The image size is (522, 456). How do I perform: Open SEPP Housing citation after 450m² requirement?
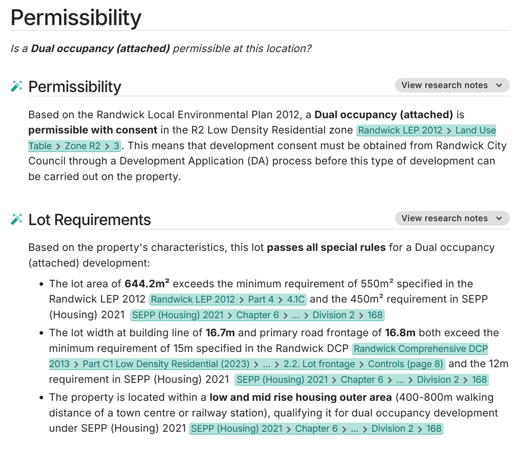tap(257, 315)
